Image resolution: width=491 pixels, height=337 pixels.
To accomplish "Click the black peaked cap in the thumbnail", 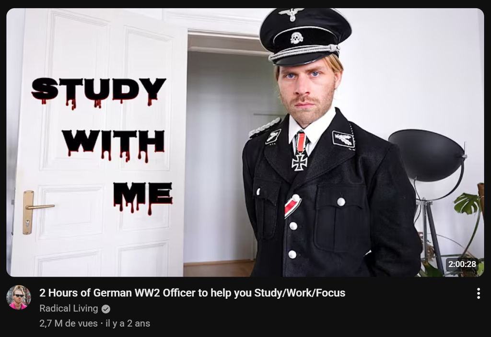I will pyautogui.click(x=304, y=36).
